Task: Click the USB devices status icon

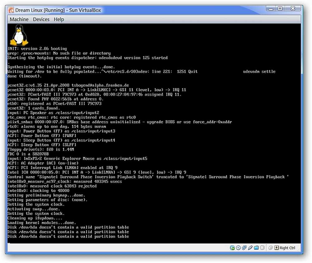Action: (250, 248)
